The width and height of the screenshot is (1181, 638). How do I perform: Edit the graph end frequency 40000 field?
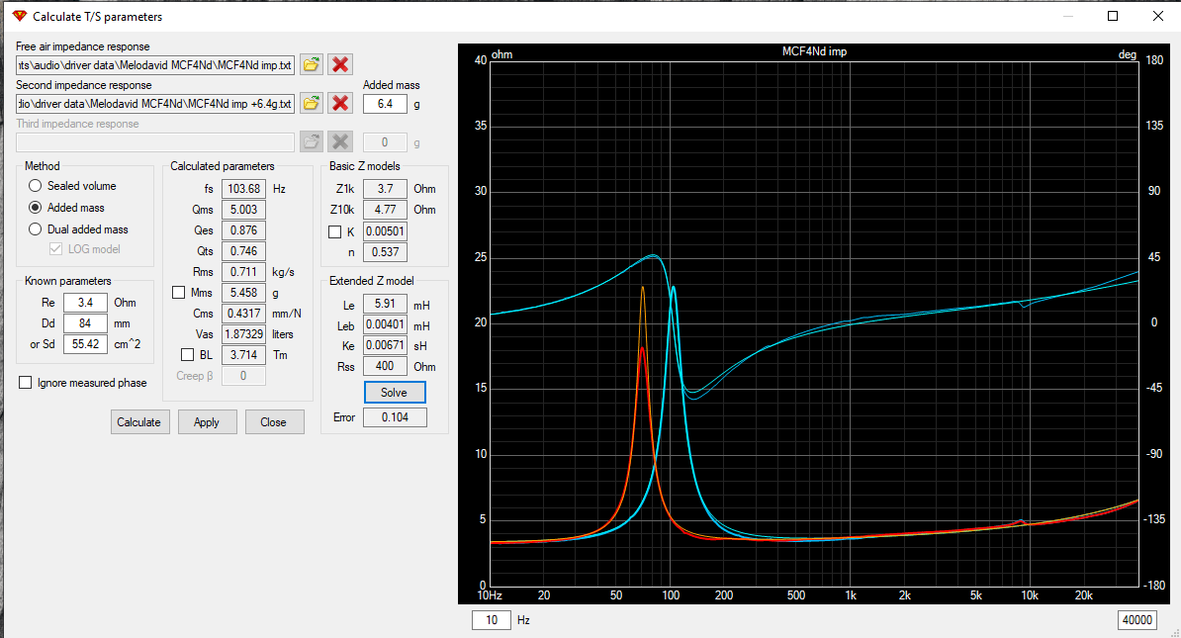point(1136,620)
